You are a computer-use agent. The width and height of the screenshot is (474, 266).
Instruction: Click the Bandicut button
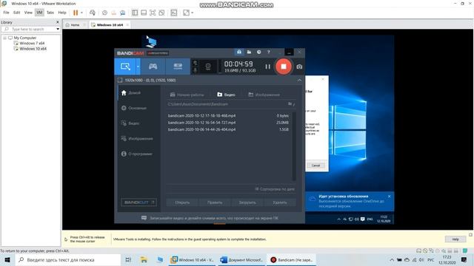point(138,202)
